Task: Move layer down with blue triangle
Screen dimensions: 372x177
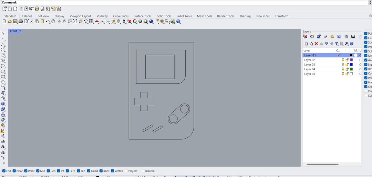Action: pyautogui.click(x=327, y=44)
